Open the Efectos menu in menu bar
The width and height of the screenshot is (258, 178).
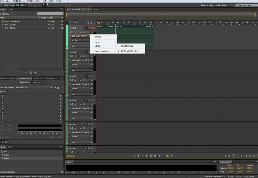tap(30, 1)
